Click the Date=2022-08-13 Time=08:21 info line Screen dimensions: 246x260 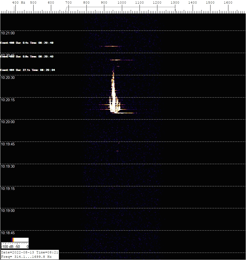29,252
